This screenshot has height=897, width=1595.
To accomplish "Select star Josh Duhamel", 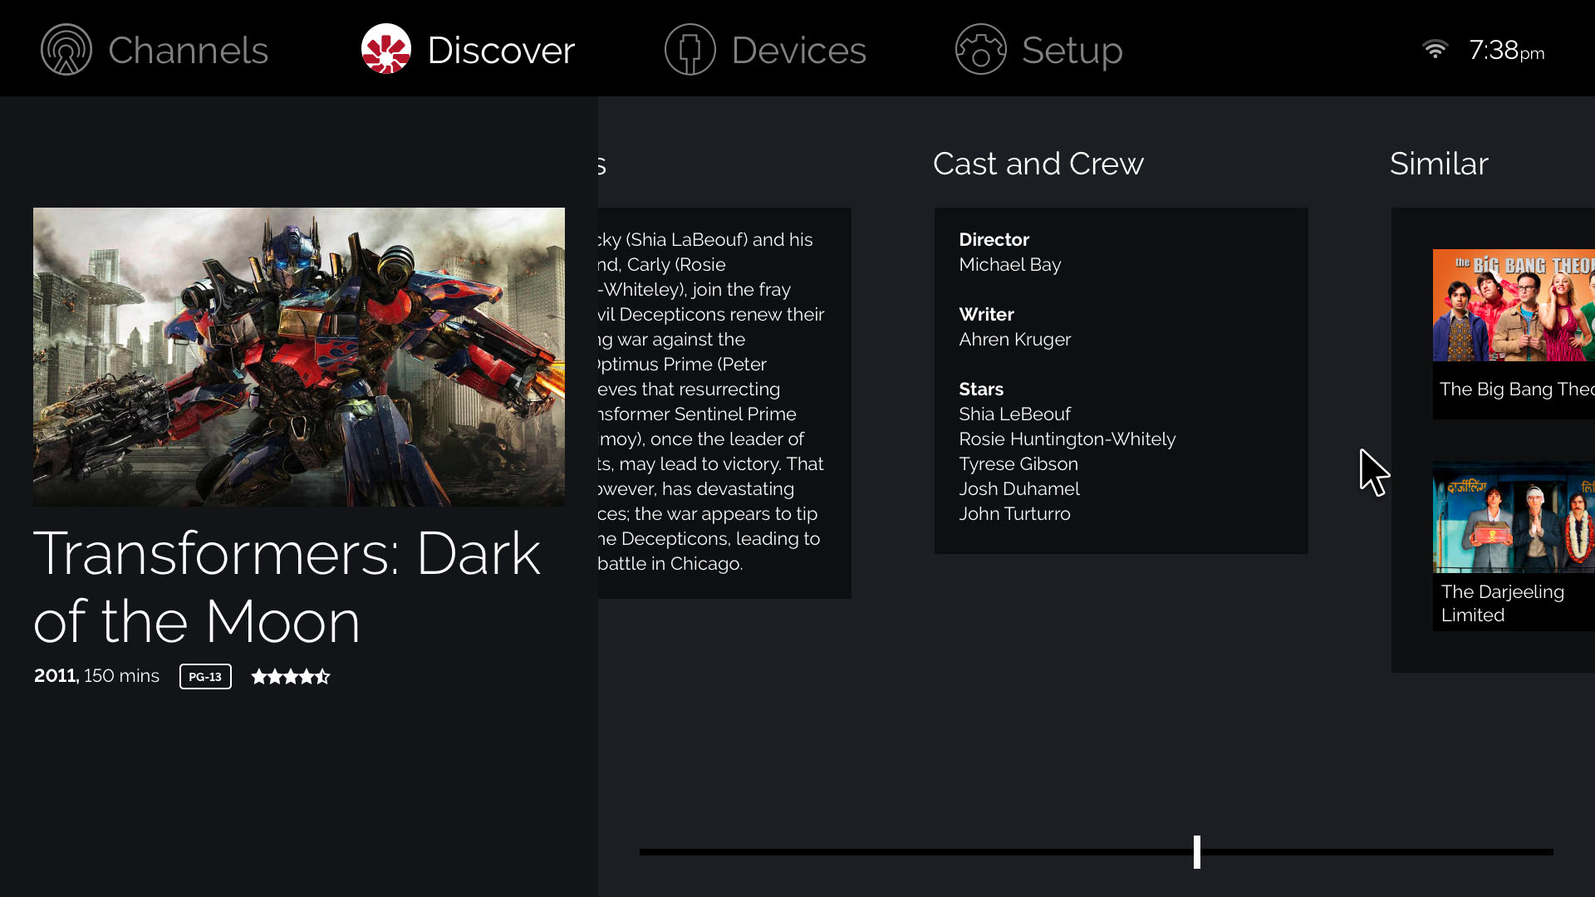I will click(1019, 489).
